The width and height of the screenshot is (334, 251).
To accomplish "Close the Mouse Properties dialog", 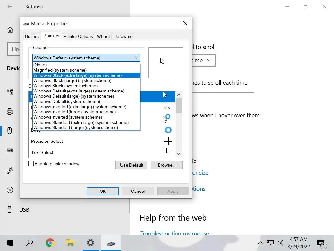I will (x=185, y=23).
